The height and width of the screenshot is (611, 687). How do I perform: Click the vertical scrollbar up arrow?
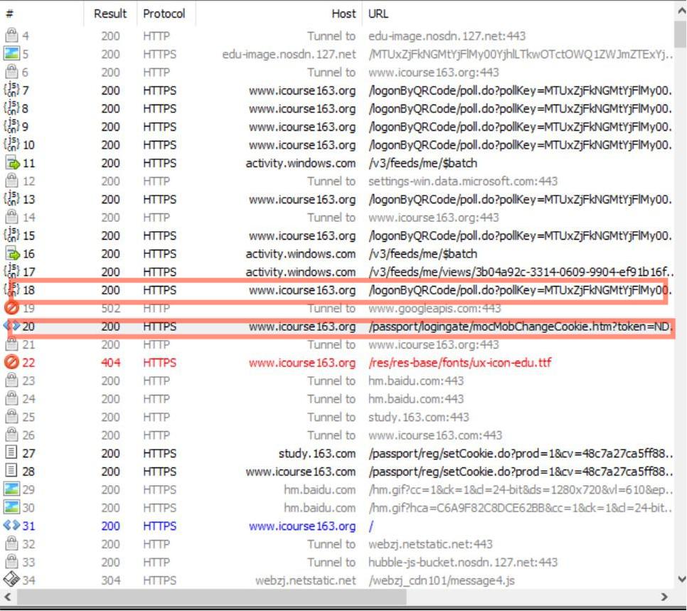(681, 12)
